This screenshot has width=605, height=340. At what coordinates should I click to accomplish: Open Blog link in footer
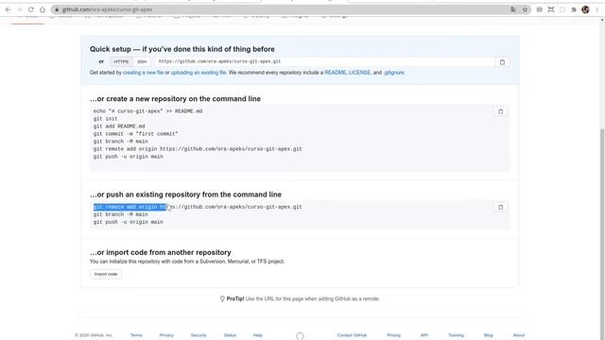[488, 335]
